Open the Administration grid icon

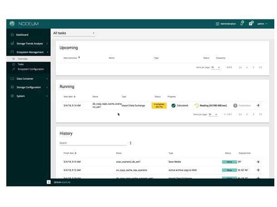pyautogui.click(x=218, y=24)
